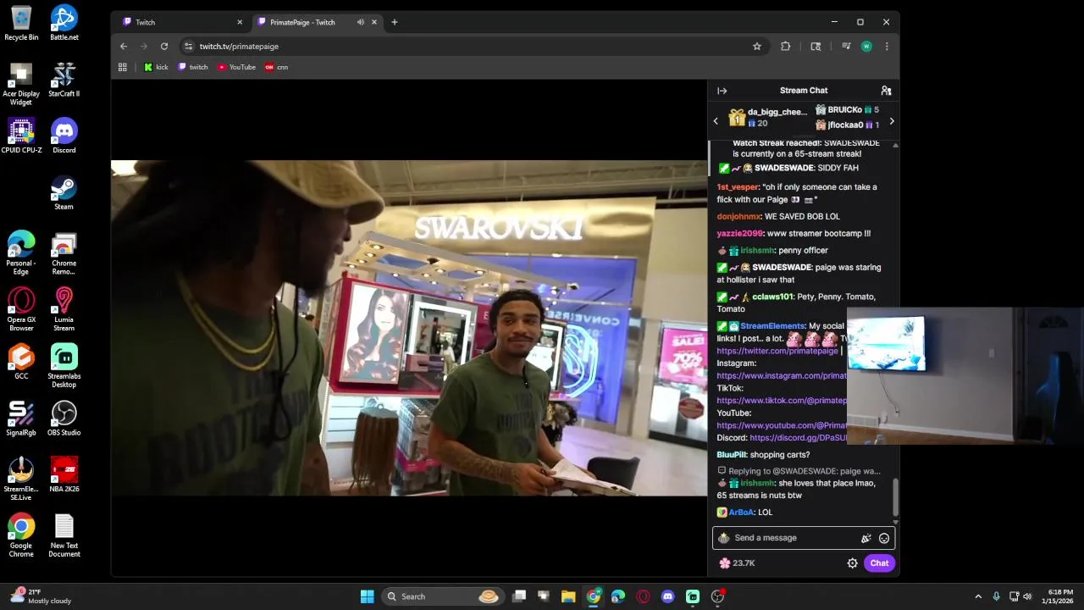Open Battle.net desktop icon

(64, 23)
